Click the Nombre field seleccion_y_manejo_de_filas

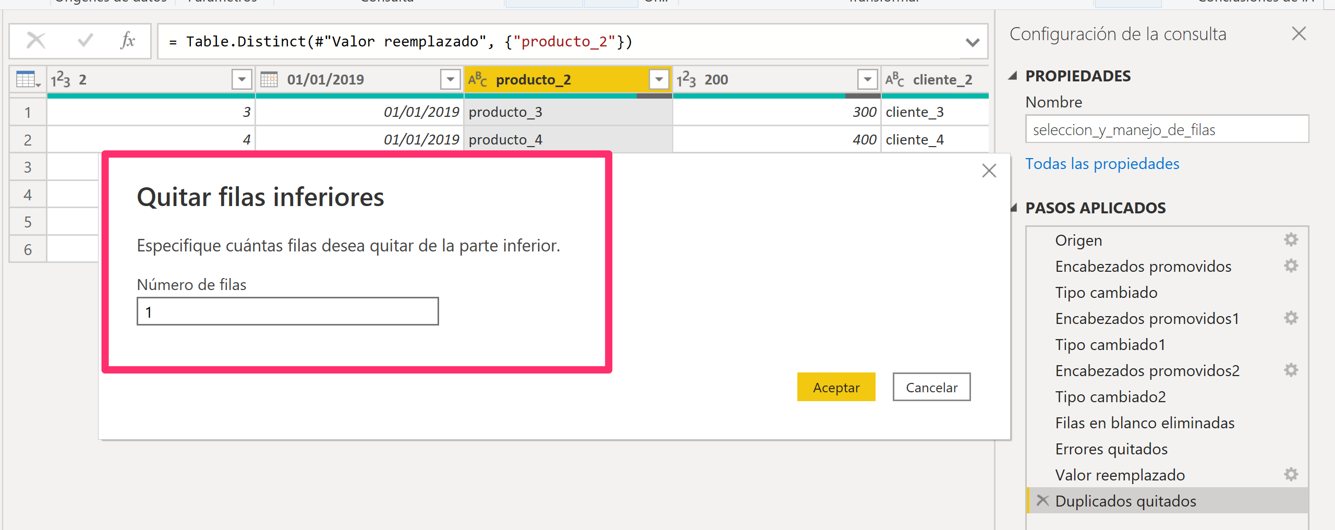tap(1167, 129)
